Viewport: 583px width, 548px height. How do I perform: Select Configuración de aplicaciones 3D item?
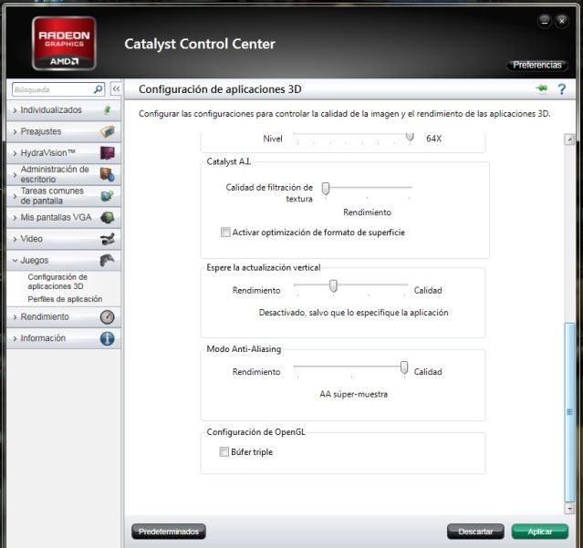coord(57,282)
